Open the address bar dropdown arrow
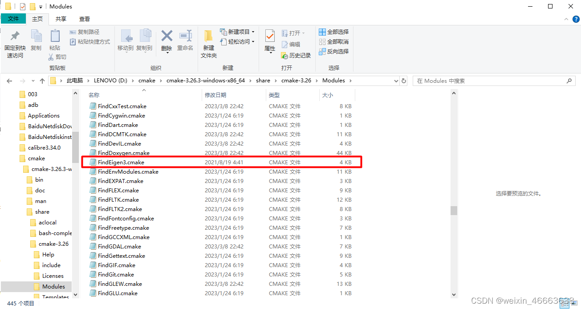The width and height of the screenshot is (581, 309). point(396,81)
